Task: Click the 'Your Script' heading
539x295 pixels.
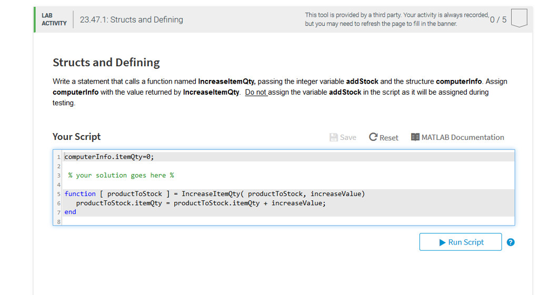Action: click(x=77, y=137)
